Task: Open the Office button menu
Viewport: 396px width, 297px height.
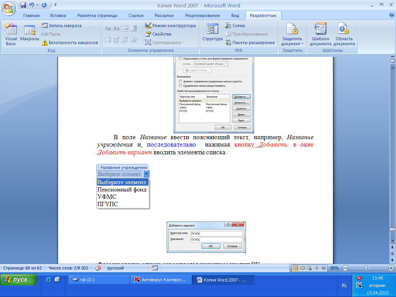Action: tap(9, 9)
